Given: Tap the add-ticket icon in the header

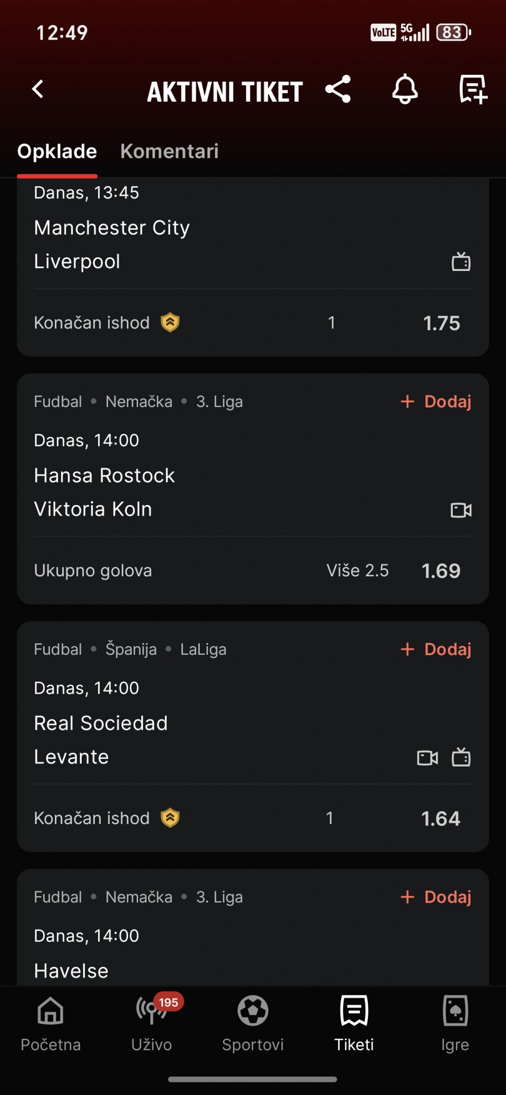Looking at the screenshot, I should coord(473,89).
